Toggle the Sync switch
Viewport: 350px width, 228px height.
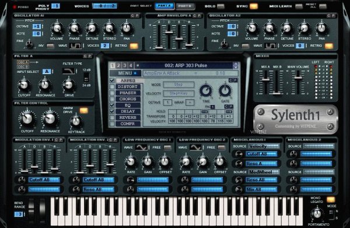tap(254, 6)
